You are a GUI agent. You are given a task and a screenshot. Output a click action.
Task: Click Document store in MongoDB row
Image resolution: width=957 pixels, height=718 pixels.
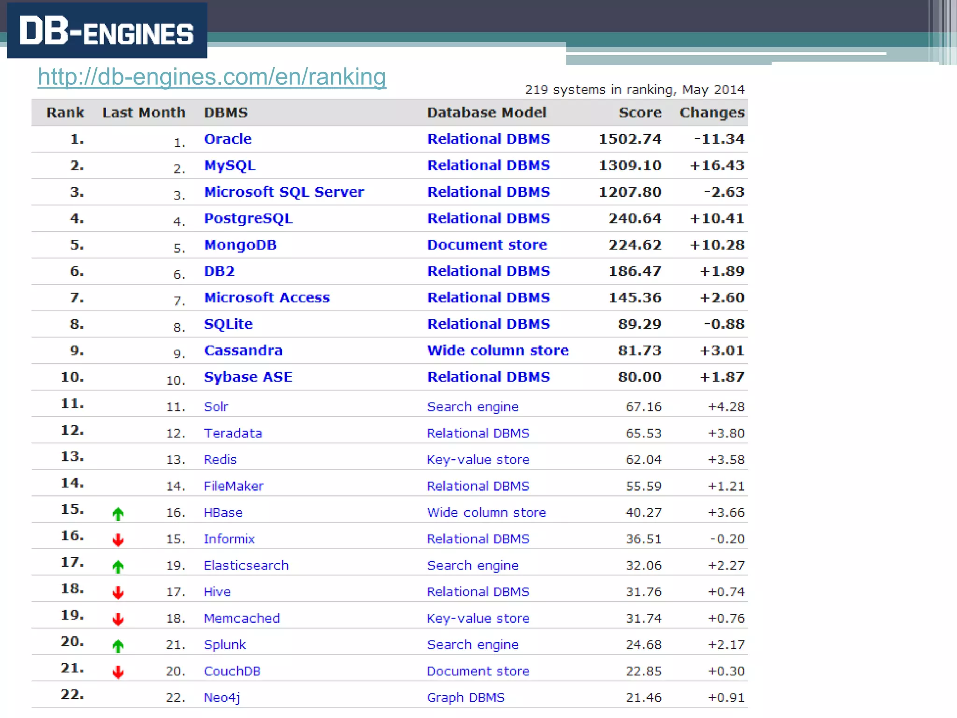click(x=487, y=245)
